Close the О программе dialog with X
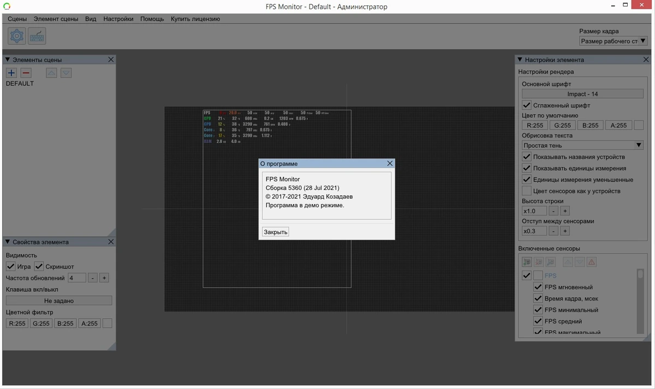Image resolution: width=655 pixels, height=389 pixels. [x=390, y=163]
